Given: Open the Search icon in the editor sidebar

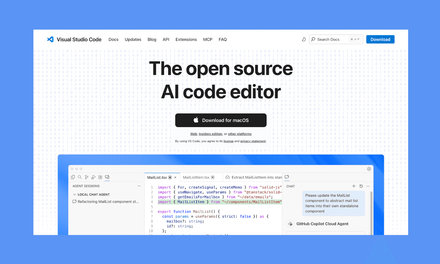Looking at the screenshot, I should click(80, 177).
